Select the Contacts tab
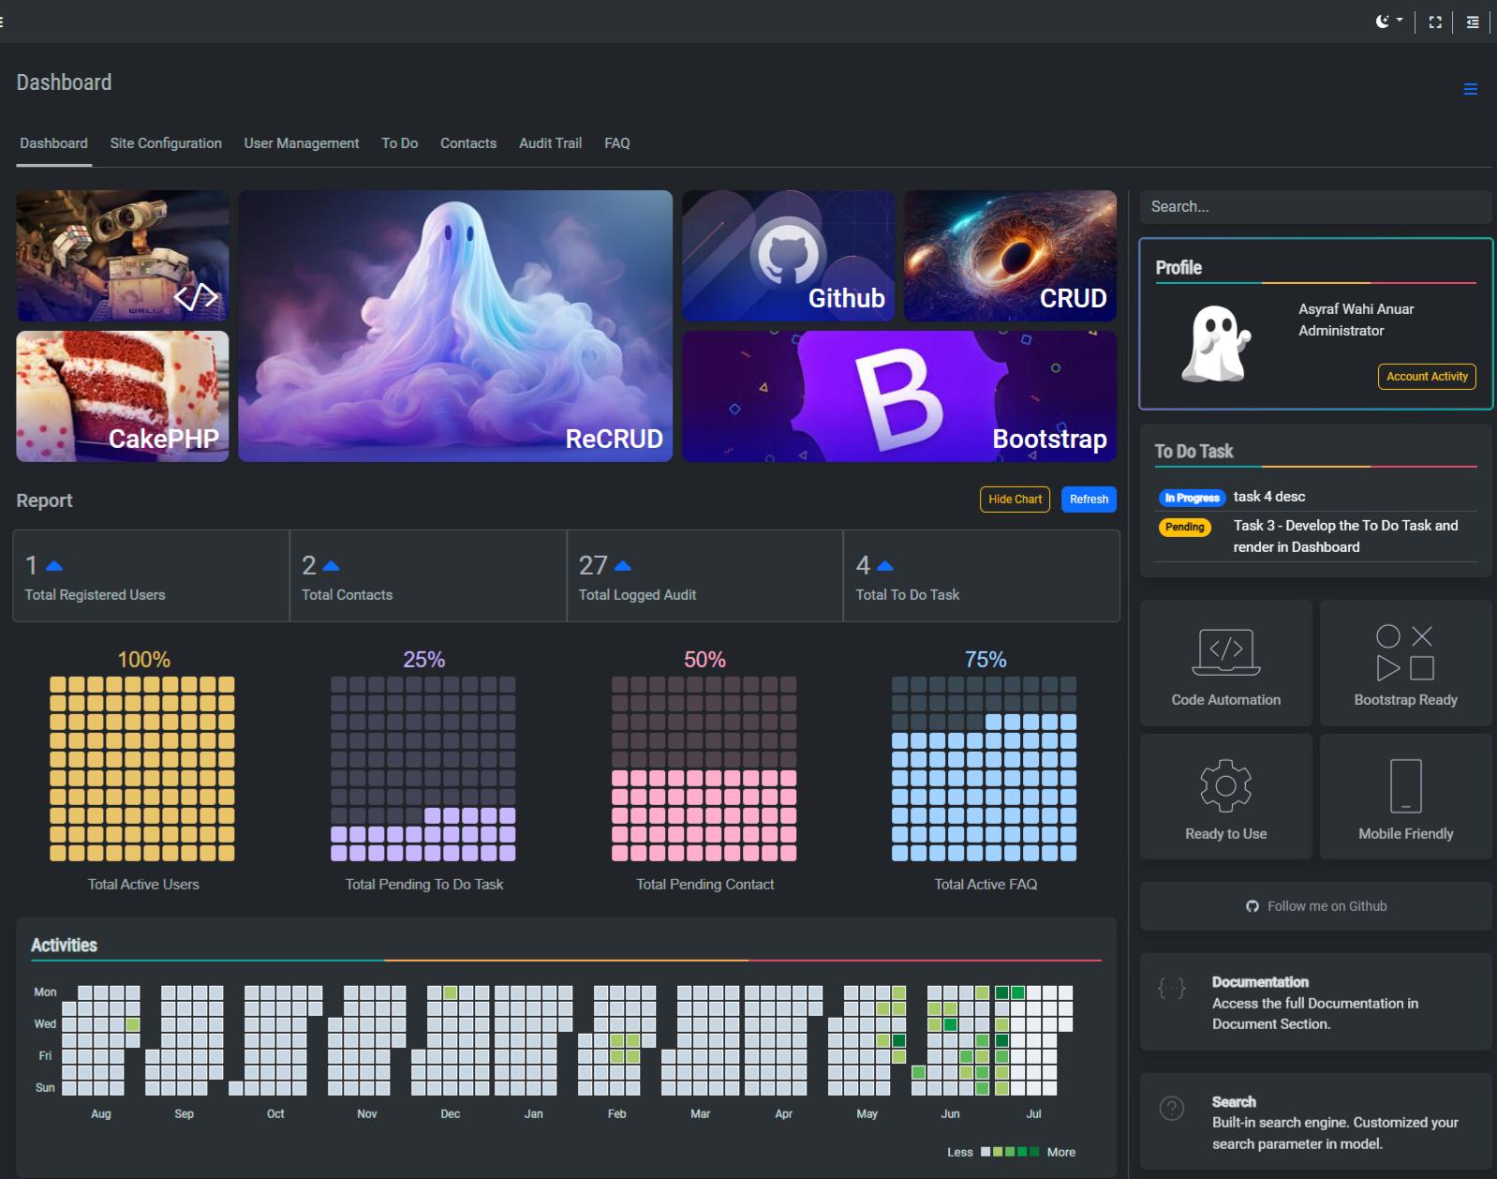1497x1179 pixels. 468,143
